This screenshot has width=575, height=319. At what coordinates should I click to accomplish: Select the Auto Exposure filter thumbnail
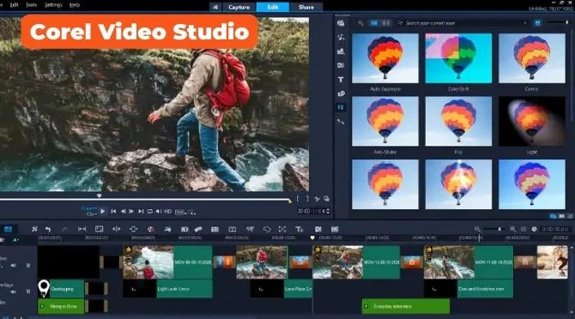(385, 58)
